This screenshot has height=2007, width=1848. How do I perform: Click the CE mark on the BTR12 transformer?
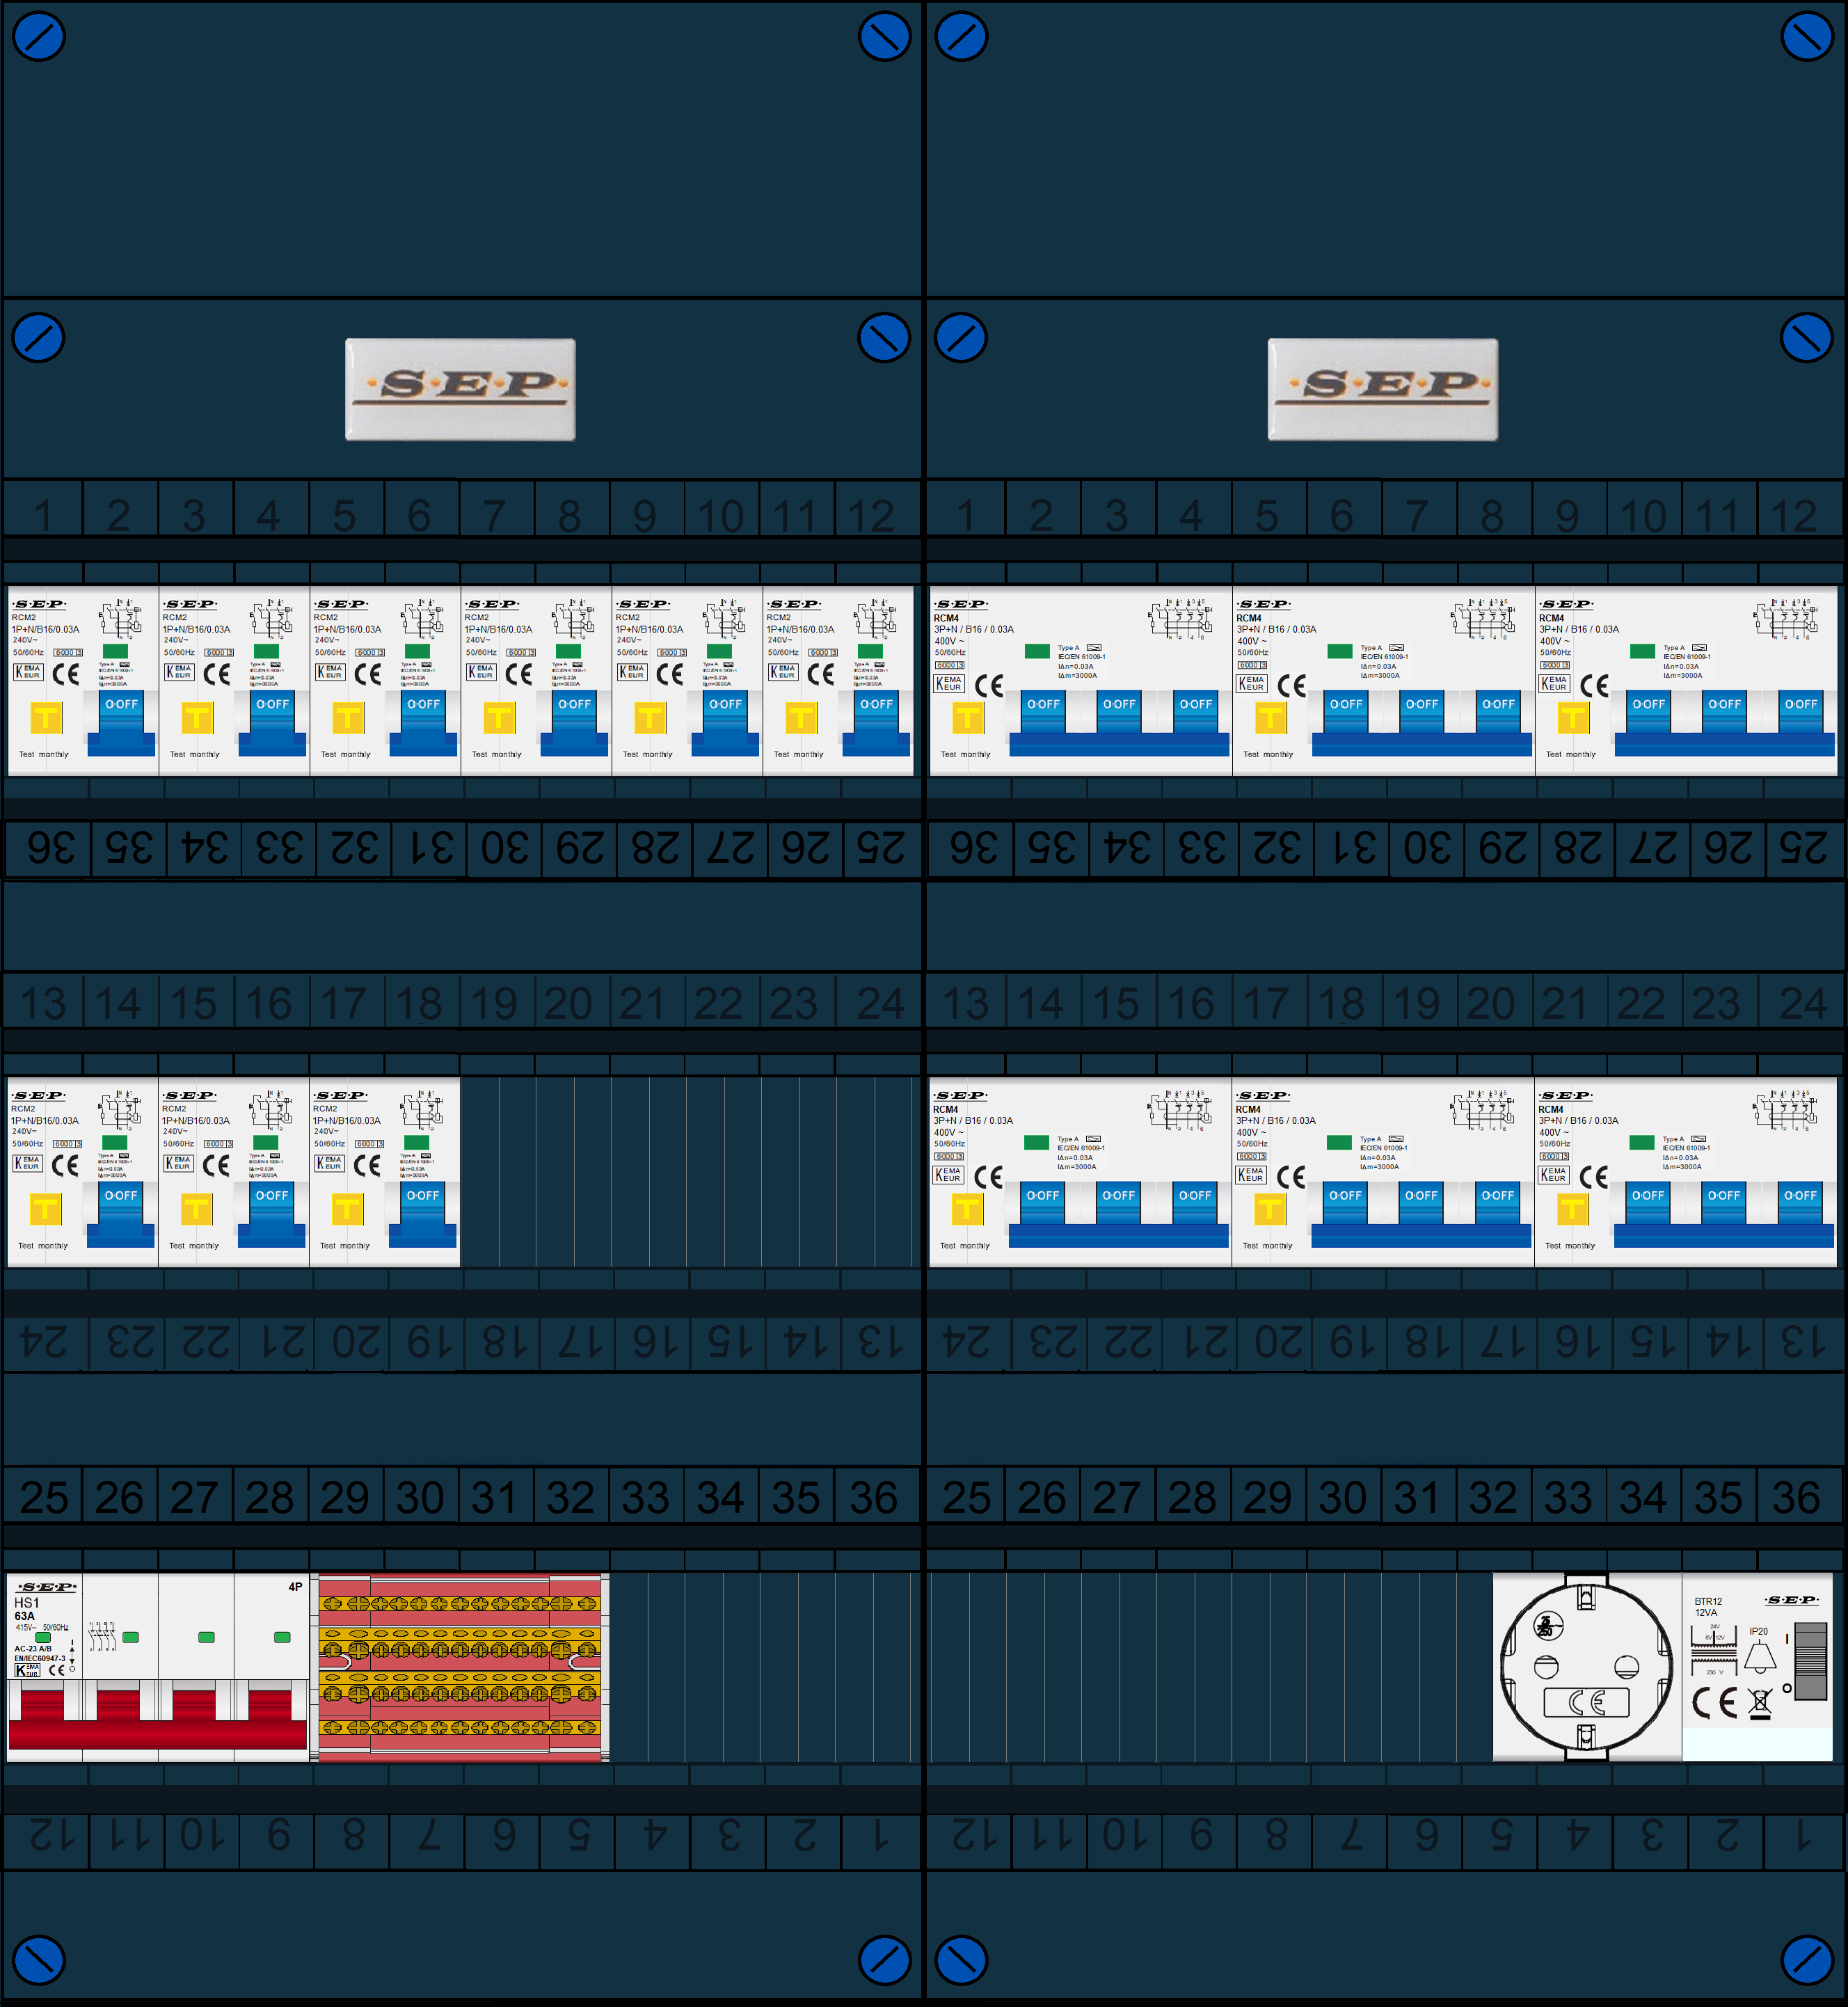pos(1714,1703)
